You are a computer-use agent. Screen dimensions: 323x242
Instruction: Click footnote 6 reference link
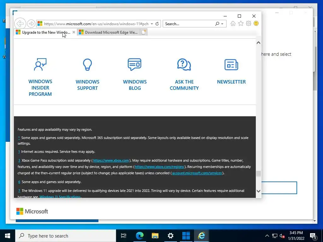19,182
